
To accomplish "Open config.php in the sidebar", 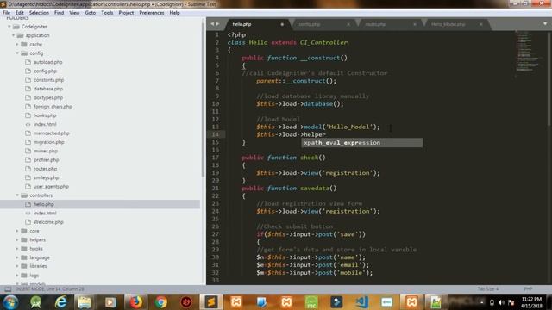I will point(45,71).
